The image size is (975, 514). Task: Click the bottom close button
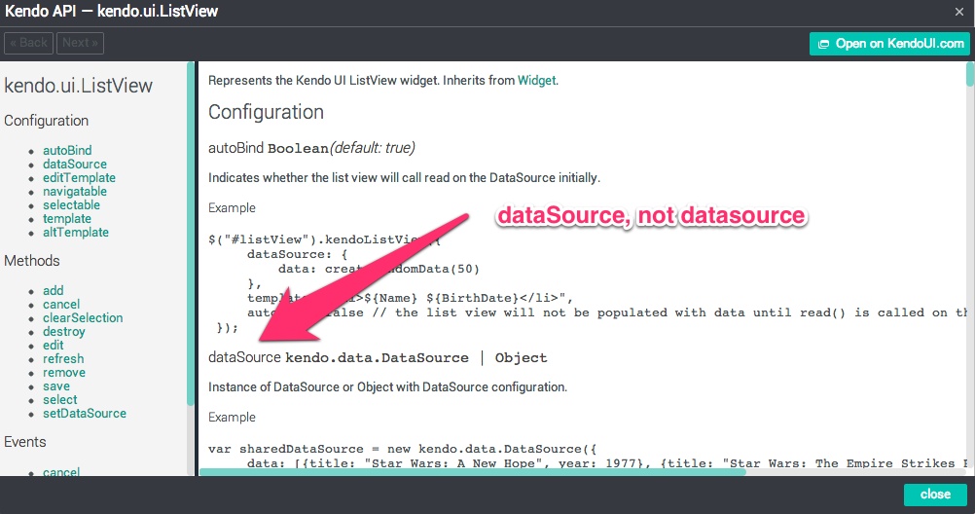[x=935, y=495]
